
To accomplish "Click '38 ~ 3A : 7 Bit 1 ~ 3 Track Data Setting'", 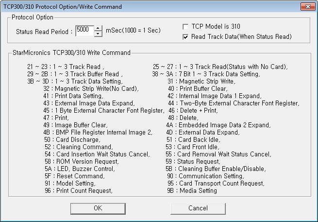I will (x=206, y=74).
